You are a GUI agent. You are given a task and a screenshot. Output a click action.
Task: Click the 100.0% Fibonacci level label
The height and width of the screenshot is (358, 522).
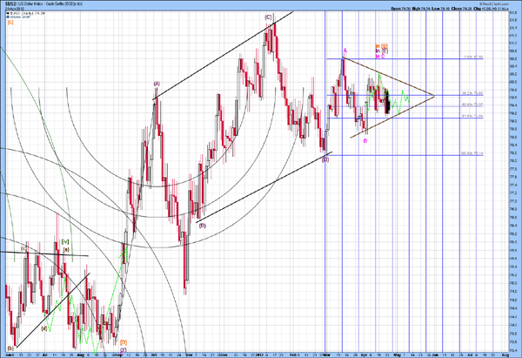pos(472,153)
